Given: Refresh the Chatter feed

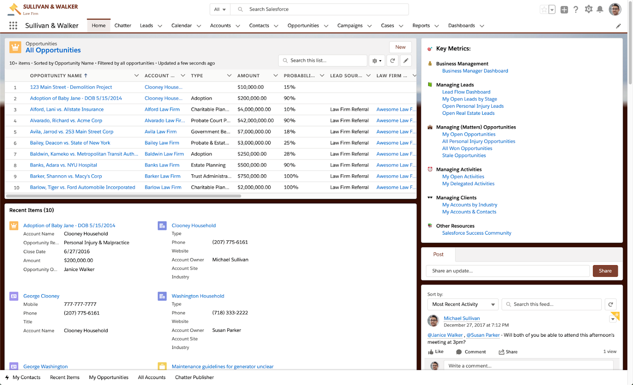Looking at the screenshot, I should click(610, 304).
